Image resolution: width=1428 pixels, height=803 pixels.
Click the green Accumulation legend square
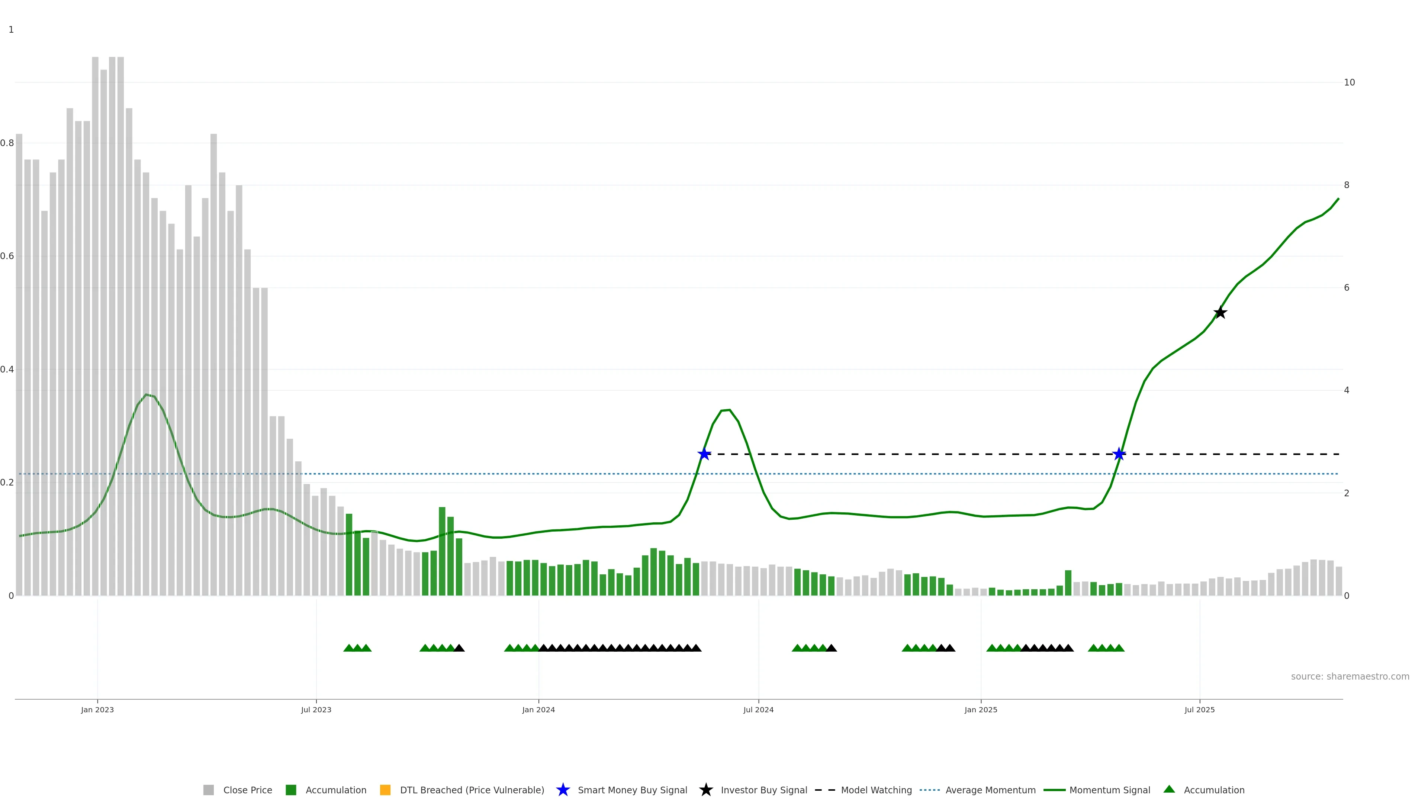click(291, 790)
